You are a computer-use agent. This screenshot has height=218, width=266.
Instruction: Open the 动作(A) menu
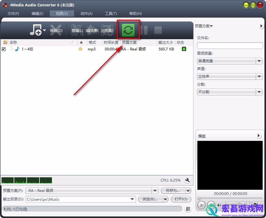87,14
